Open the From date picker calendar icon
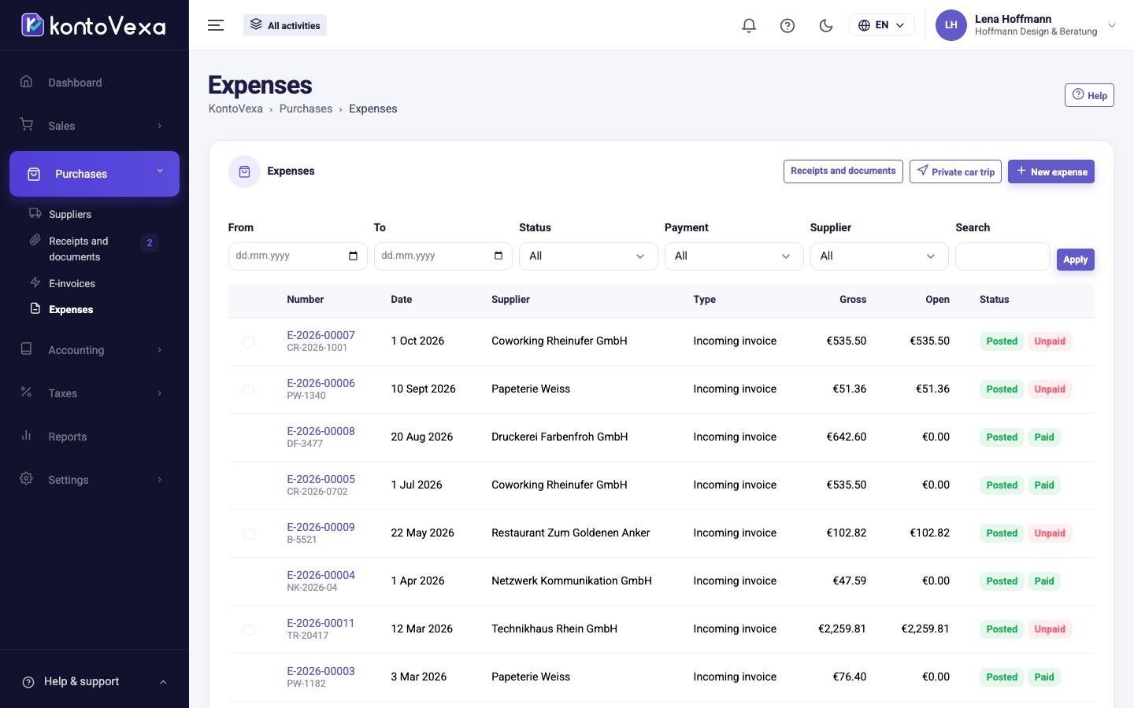 353,256
